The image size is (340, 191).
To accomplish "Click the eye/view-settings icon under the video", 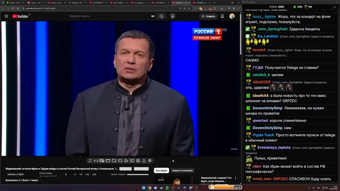I will 102,161.
